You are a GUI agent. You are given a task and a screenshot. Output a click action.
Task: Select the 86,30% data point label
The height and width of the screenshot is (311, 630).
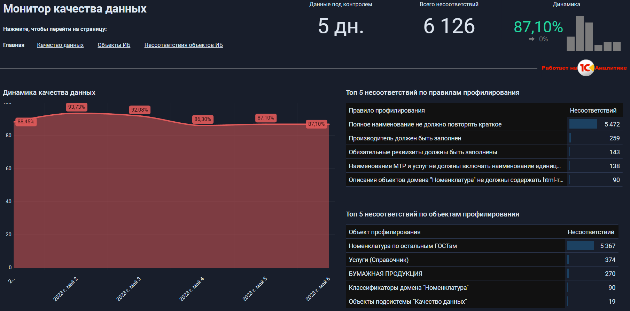pos(203,119)
